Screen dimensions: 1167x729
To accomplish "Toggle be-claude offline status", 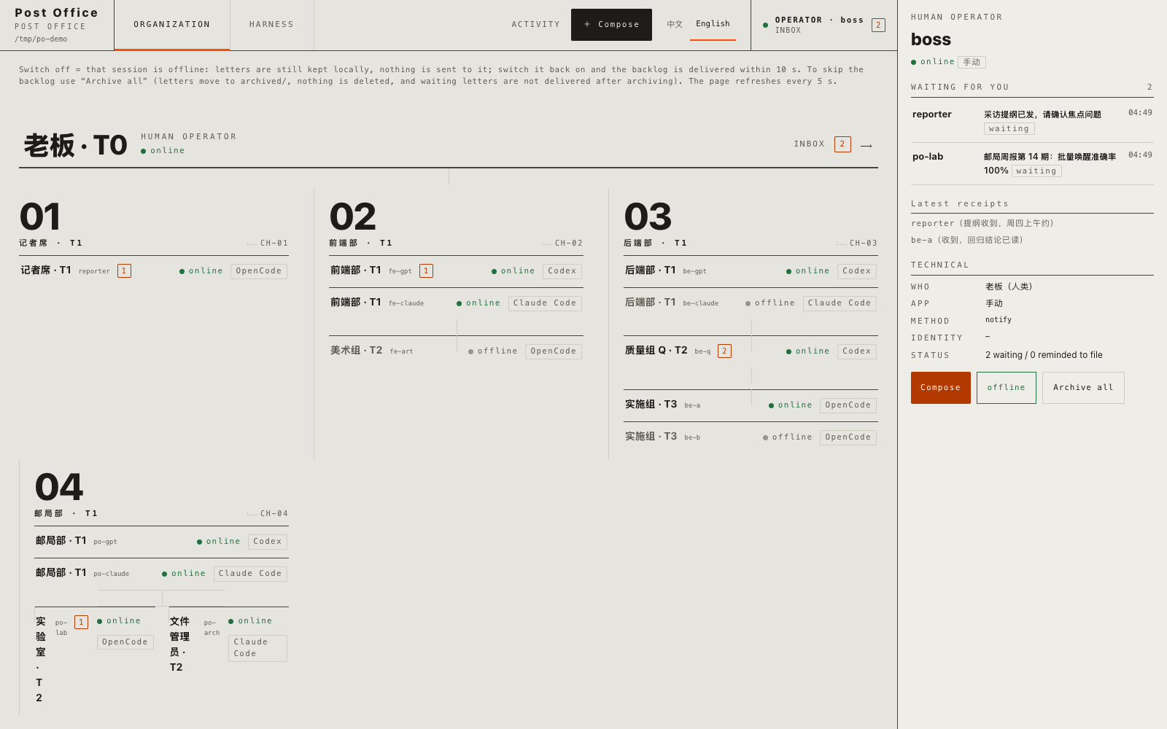I will (x=770, y=303).
